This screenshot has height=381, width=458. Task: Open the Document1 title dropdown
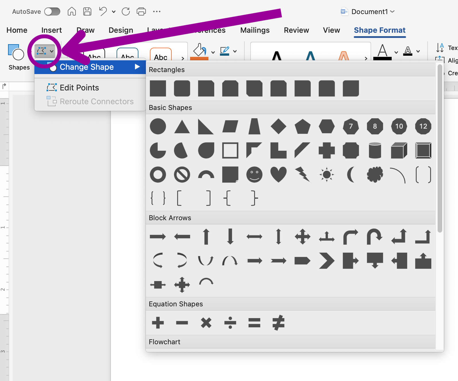coord(393,12)
